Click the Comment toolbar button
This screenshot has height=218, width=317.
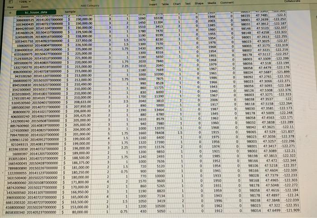click(227, 3)
